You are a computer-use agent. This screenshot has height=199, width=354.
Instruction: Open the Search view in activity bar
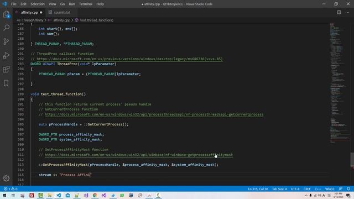(x=6, y=28)
